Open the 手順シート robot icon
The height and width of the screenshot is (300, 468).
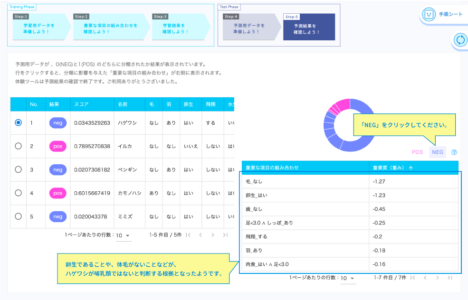pyautogui.click(x=429, y=14)
